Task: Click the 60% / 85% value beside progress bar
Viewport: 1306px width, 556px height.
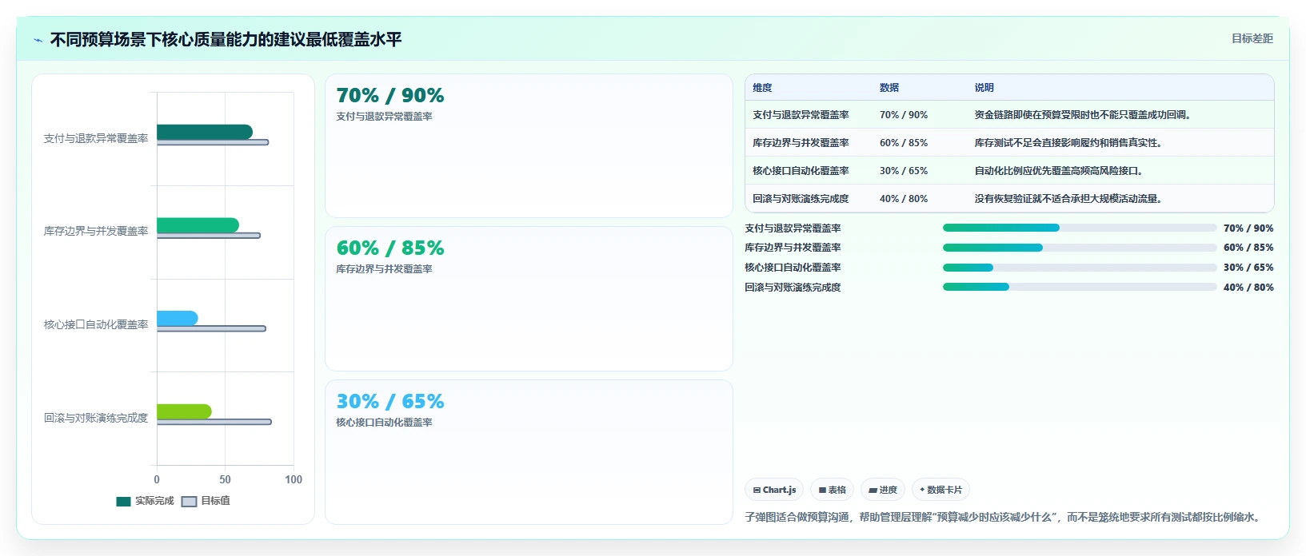Action: 1248,248
